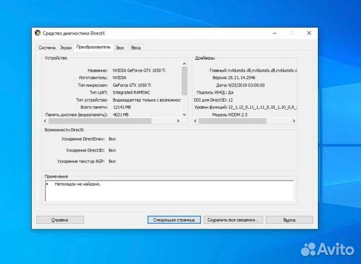Click left arrow of Драйверы horizontal scrollbar

point(195,121)
